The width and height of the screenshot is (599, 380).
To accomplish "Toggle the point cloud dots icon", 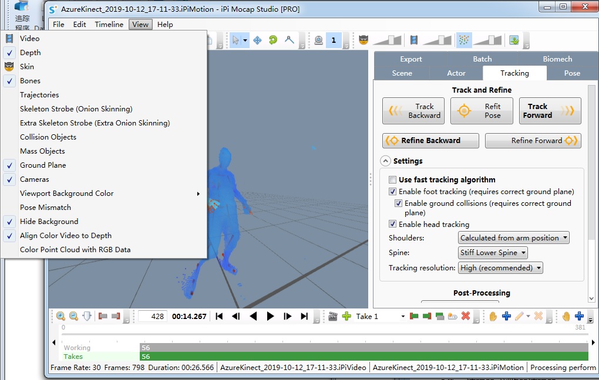I will (x=464, y=40).
